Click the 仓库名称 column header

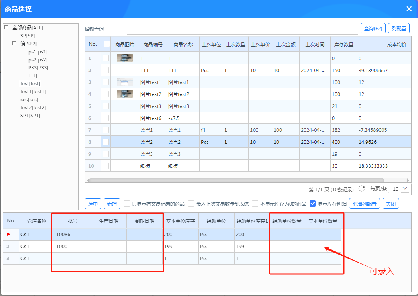tap(37, 221)
